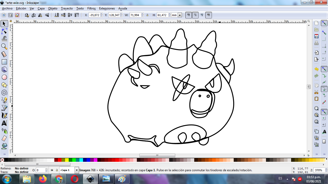Click Select all objects icon
Viewport: 328px width, 184px height.
4,15
